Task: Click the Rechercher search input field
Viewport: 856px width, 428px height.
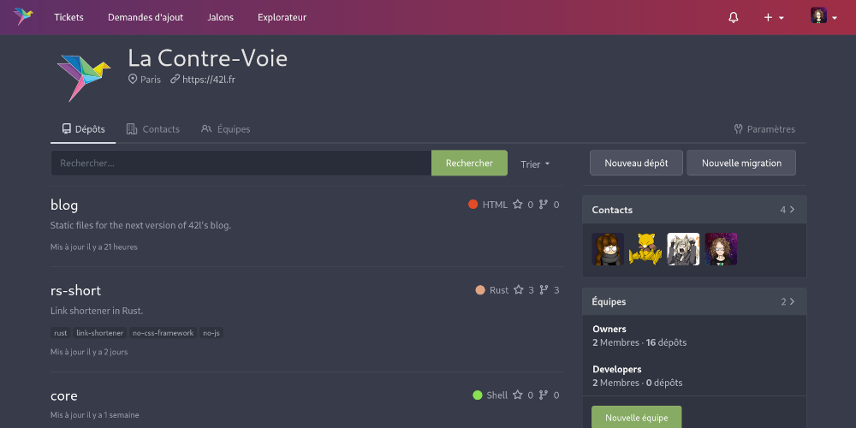Action: [x=241, y=163]
